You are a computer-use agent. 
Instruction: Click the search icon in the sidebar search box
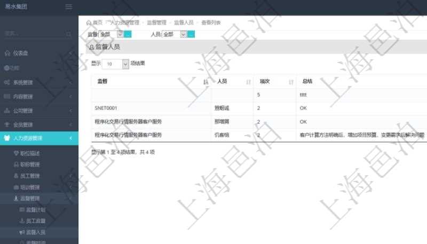(68, 34)
